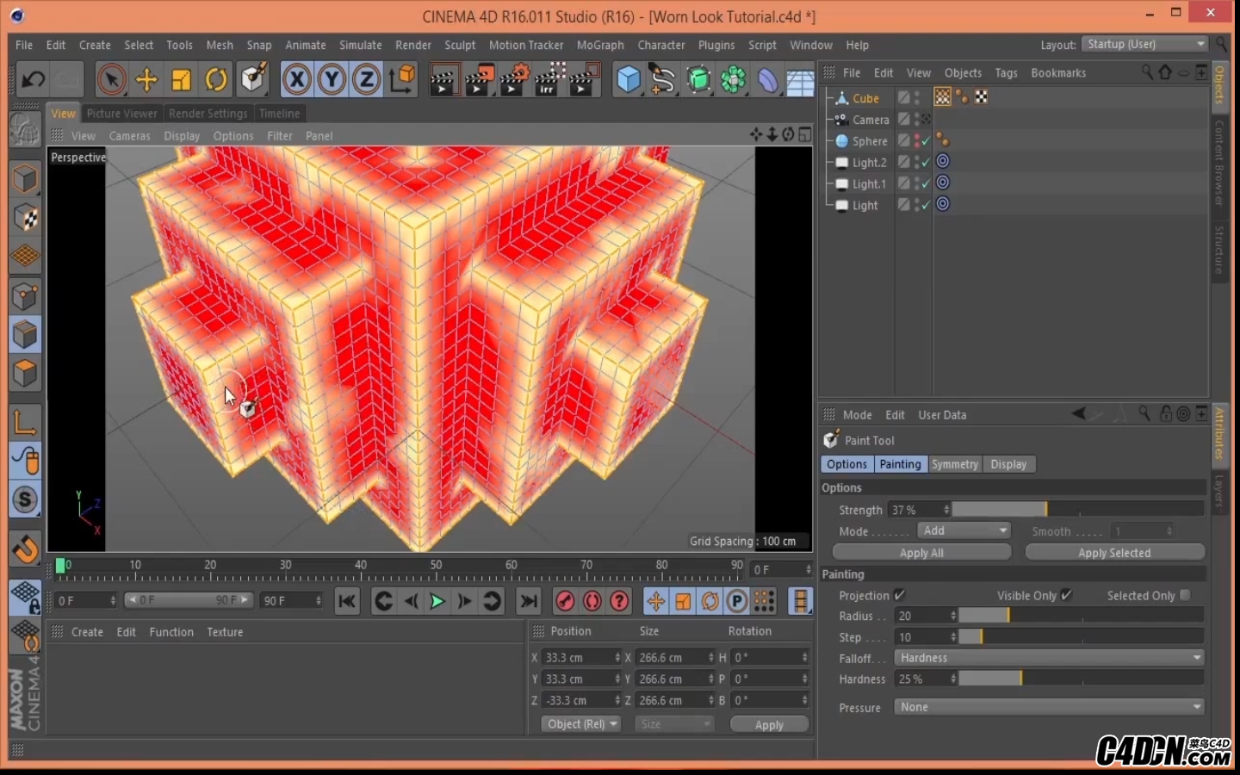
Task: Switch to the Display tab in attributes
Action: (1008, 464)
